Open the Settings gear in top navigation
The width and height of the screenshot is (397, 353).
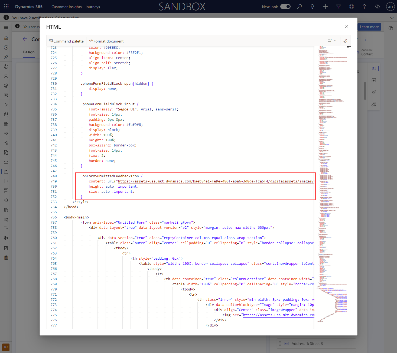click(x=351, y=6)
